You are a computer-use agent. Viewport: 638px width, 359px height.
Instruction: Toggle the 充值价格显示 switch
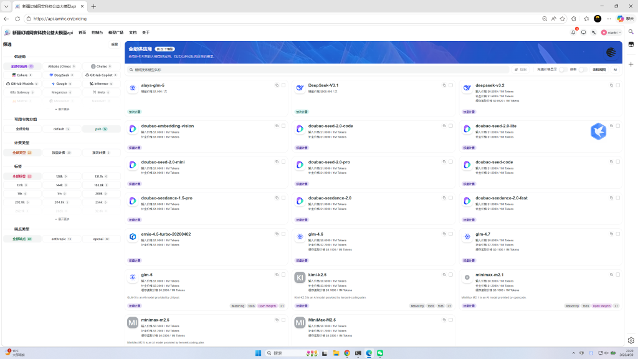coord(563,70)
